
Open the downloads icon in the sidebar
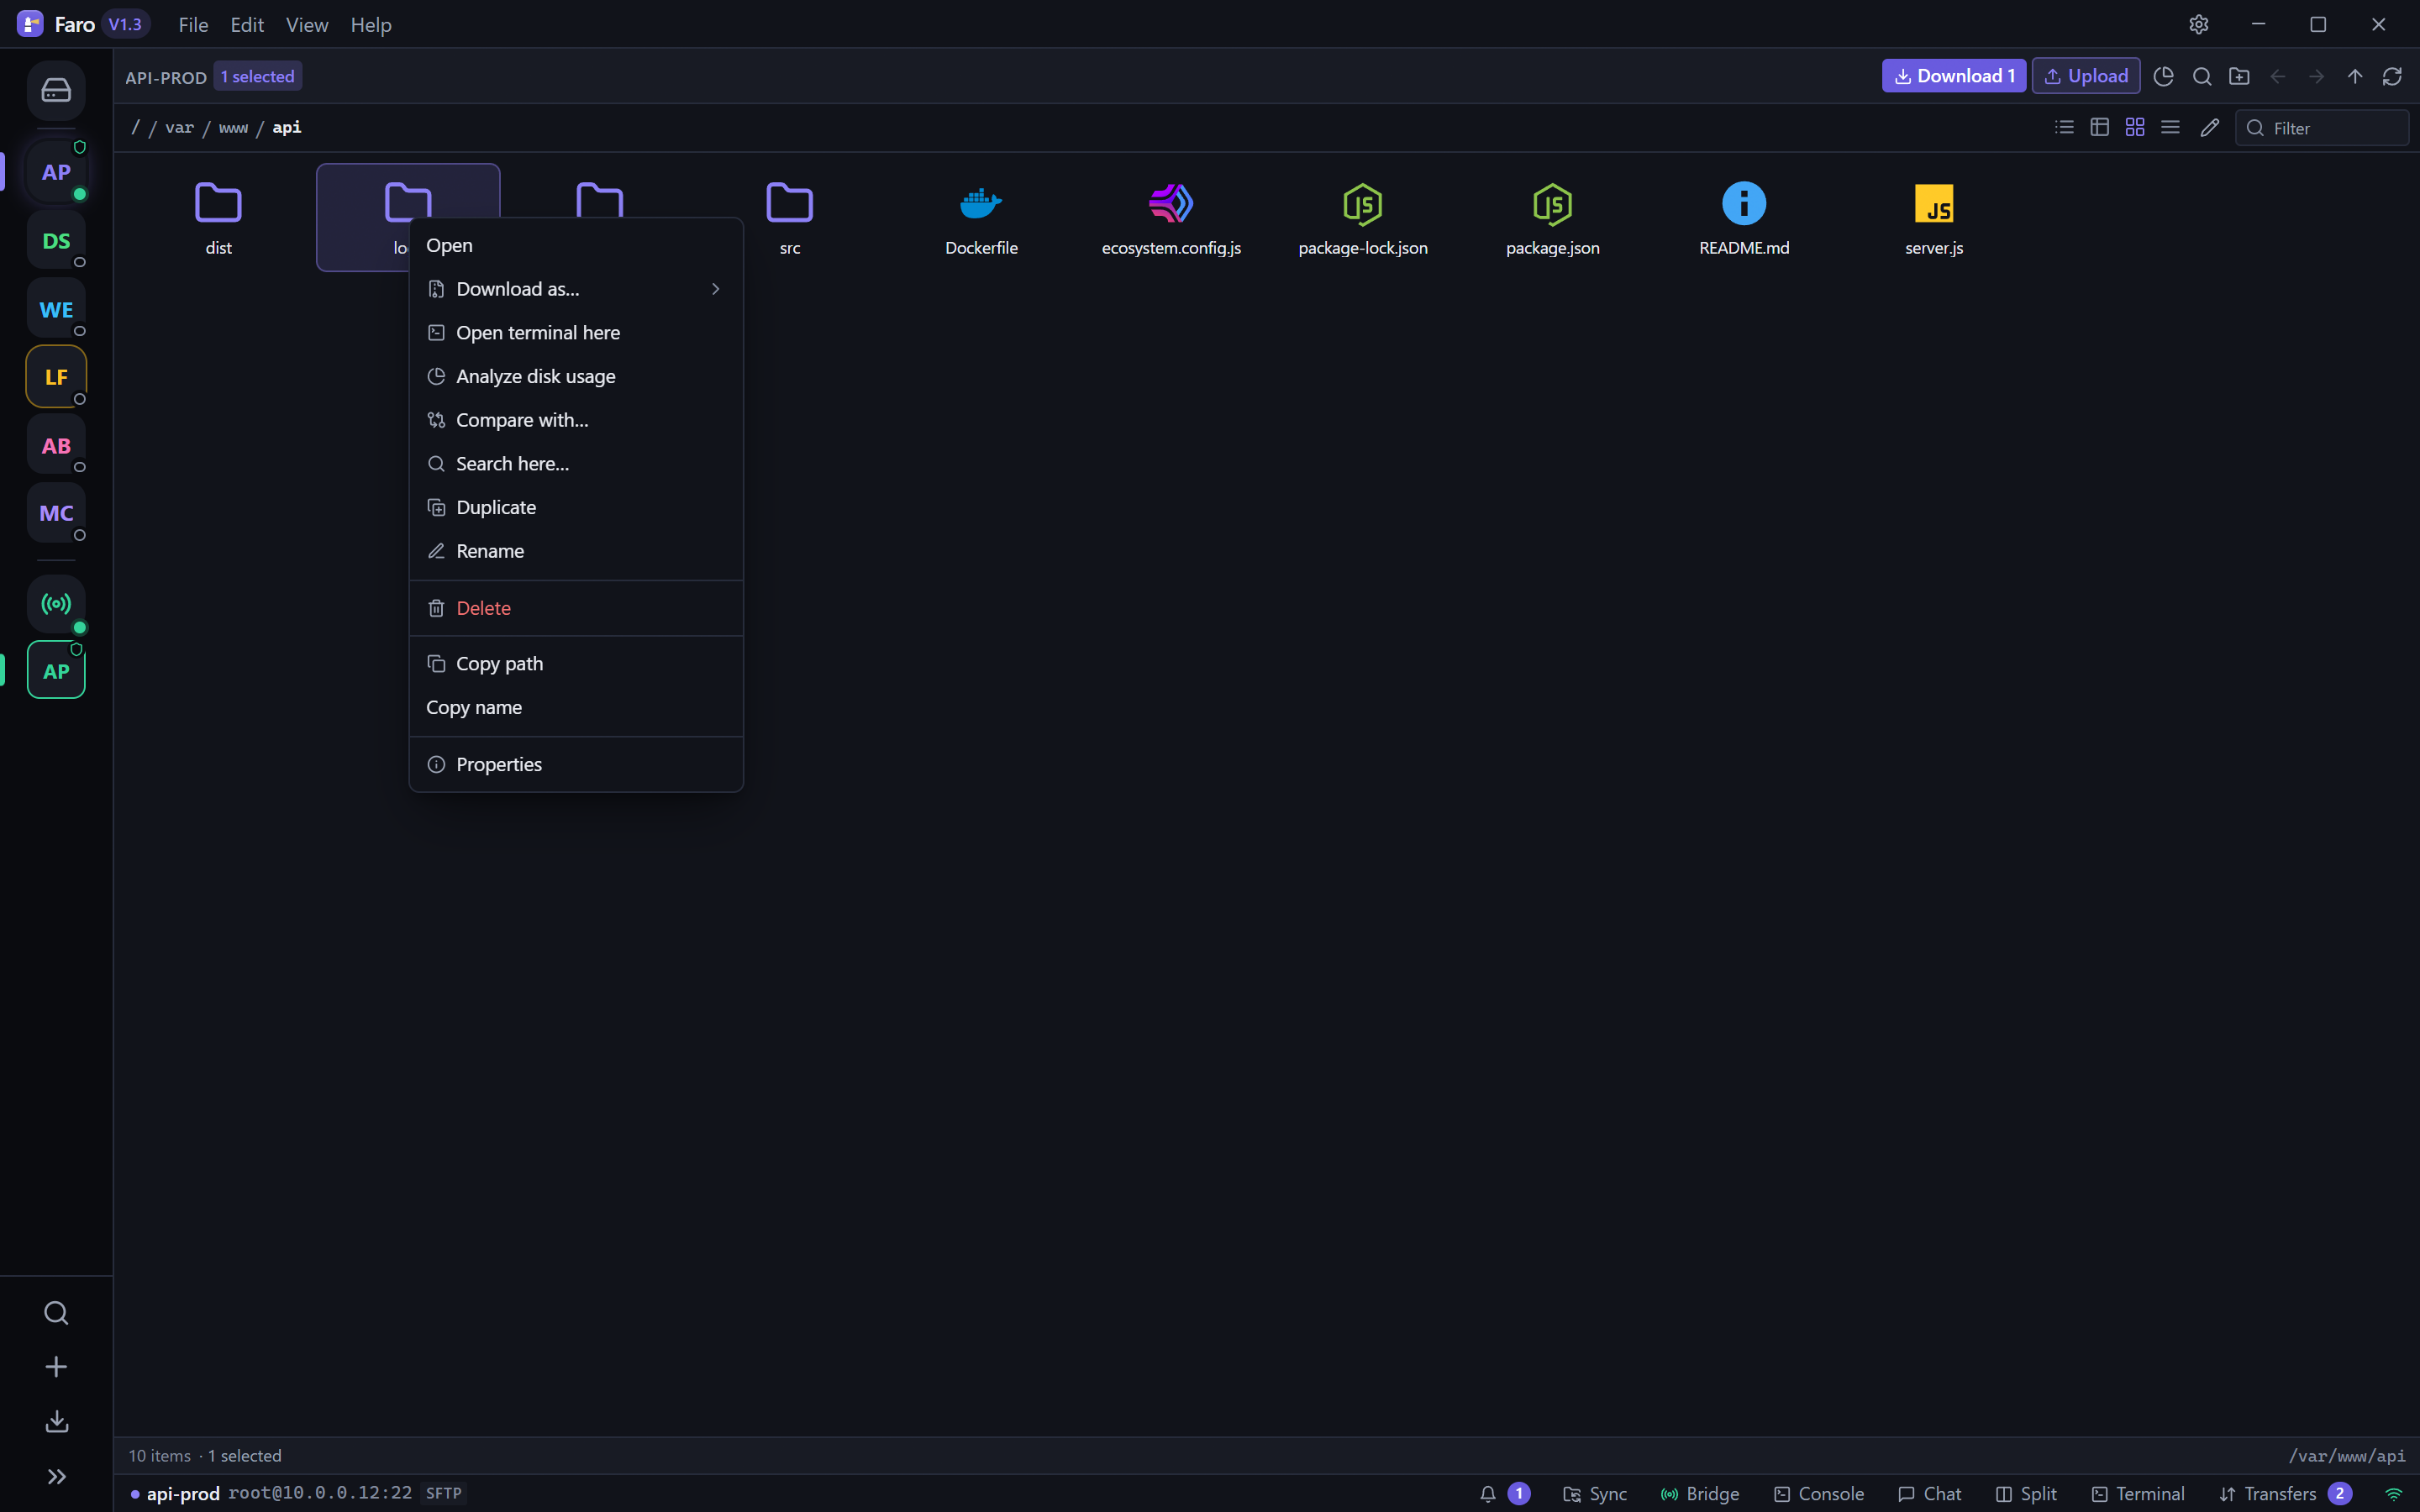tap(56, 1421)
